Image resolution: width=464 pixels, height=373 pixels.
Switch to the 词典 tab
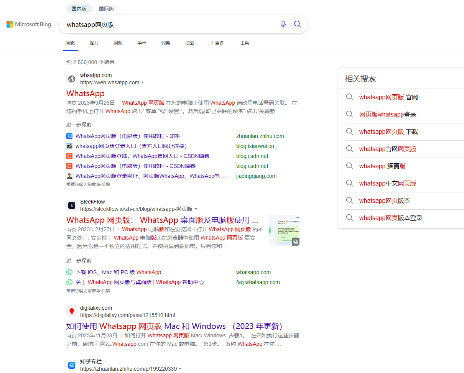166,43
